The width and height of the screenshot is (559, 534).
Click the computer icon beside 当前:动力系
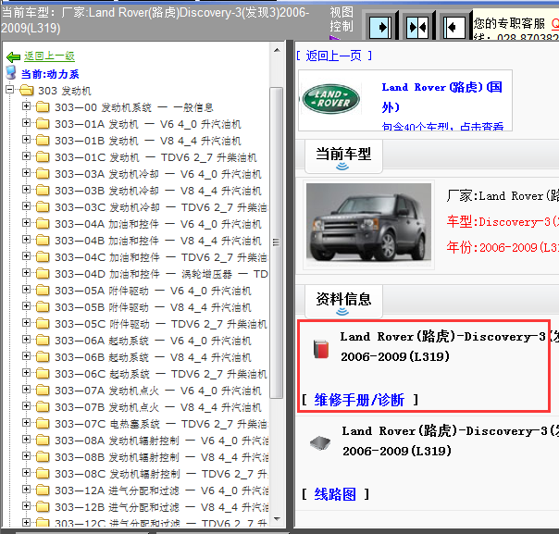[11, 73]
